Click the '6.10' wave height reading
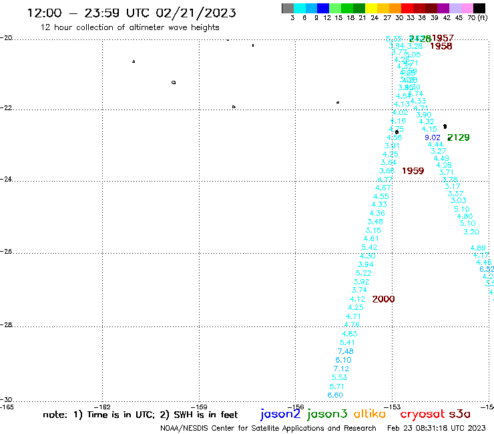 (x=343, y=360)
